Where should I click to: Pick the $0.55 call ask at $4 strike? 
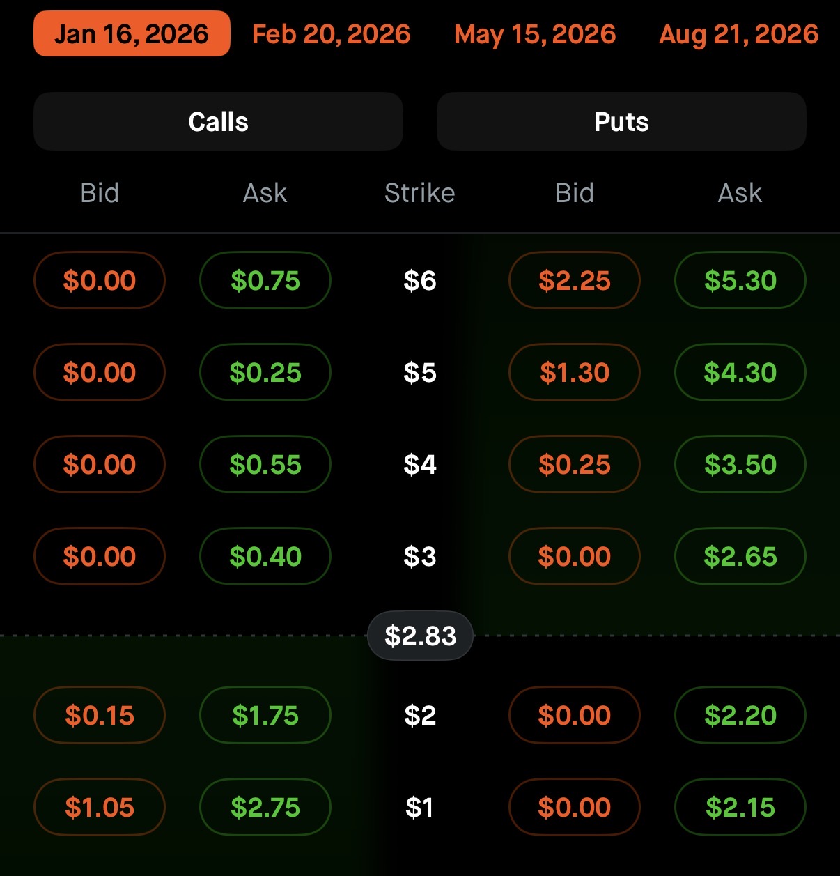265,464
